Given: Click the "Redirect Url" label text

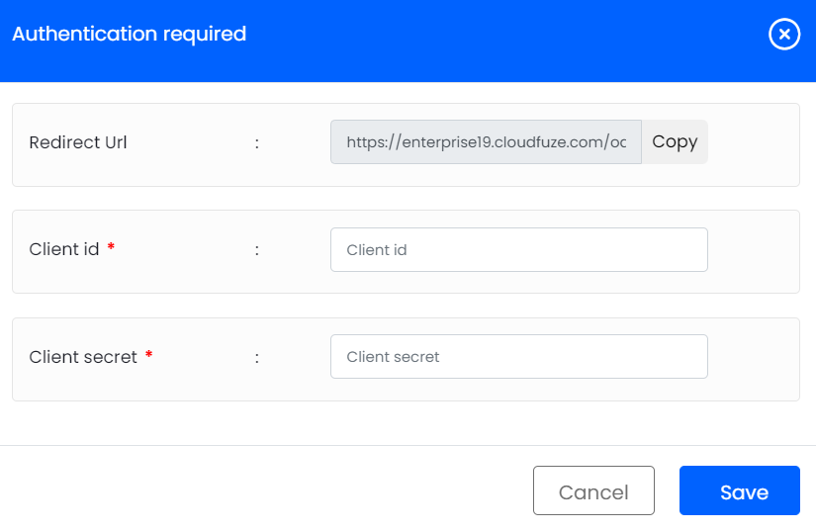Looking at the screenshot, I should [x=78, y=142].
